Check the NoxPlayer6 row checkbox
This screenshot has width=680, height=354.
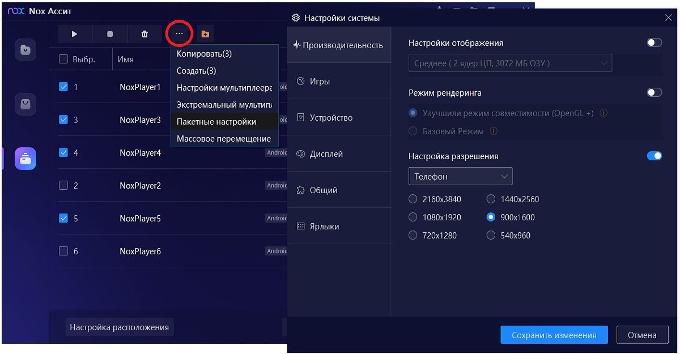(63, 251)
